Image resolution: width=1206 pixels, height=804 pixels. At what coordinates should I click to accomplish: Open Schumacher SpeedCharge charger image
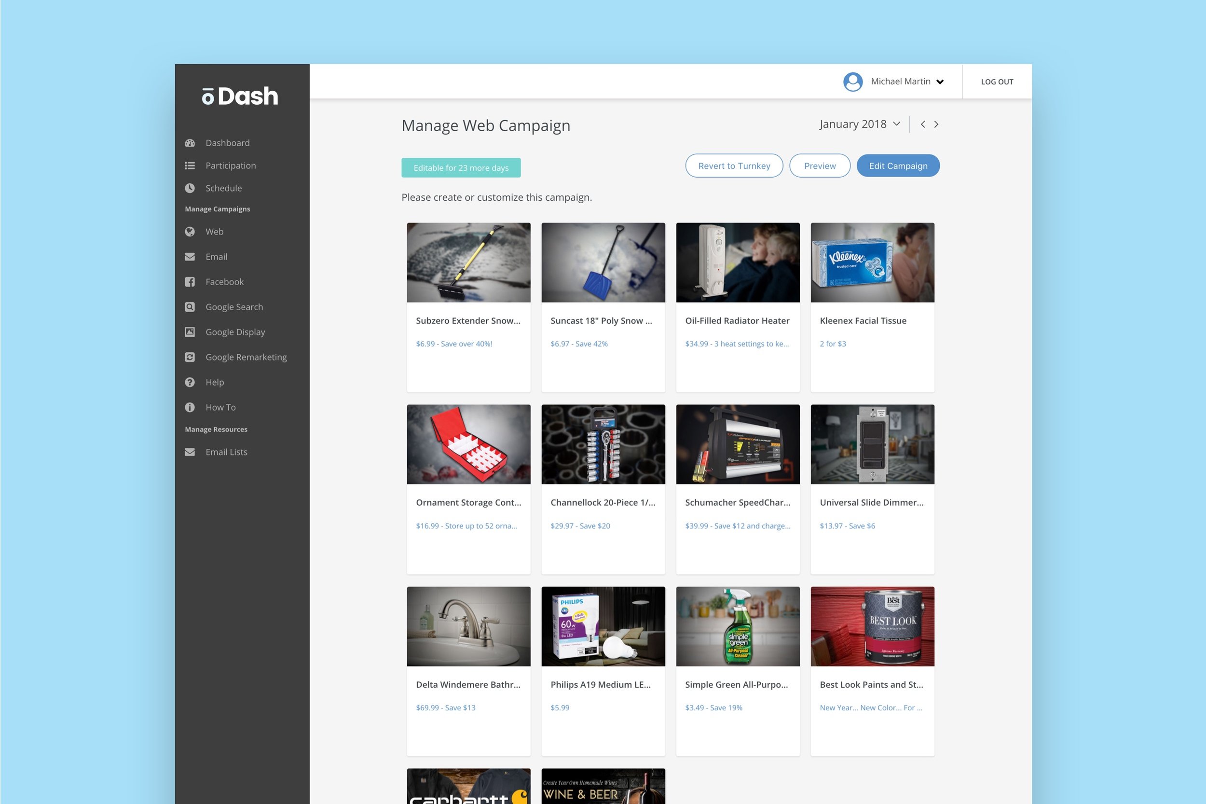pyautogui.click(x=738, y=444)
